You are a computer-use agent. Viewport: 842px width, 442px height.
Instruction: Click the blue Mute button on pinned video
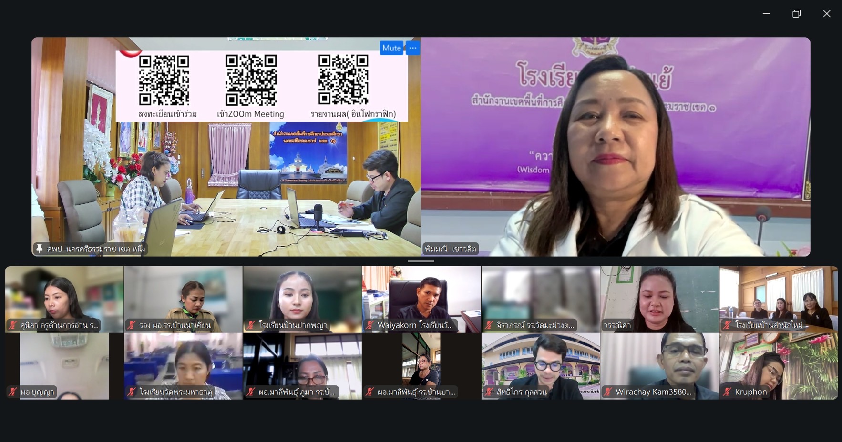pos(391,48)
